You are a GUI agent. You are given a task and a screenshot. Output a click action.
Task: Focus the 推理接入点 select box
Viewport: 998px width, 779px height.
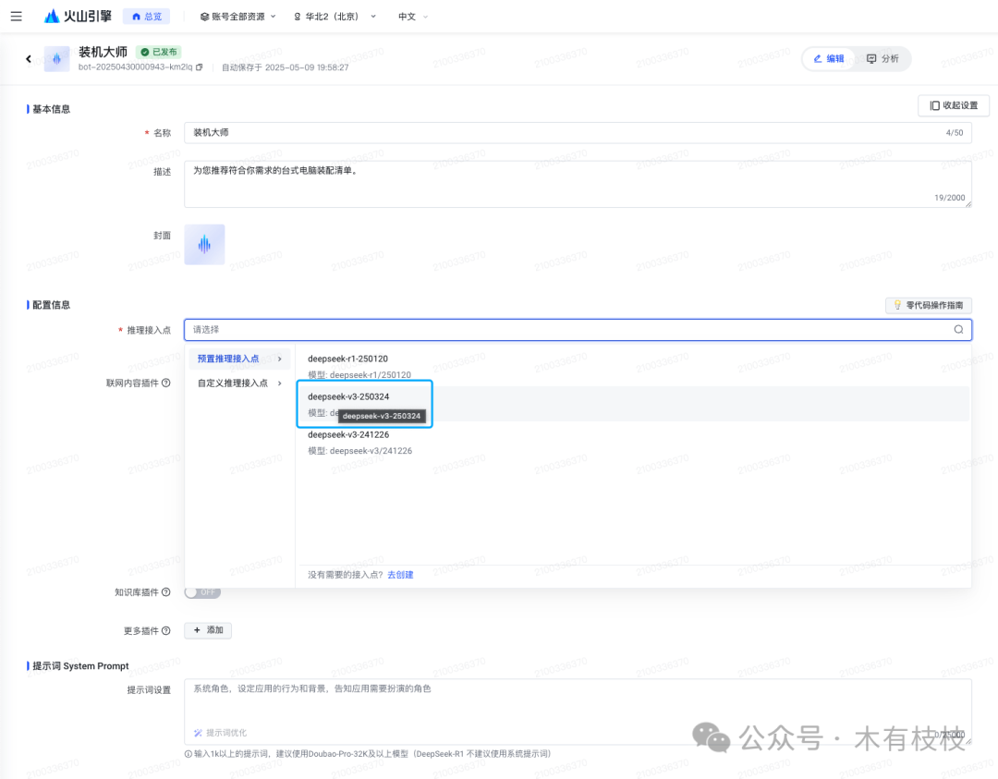click(x=578, y=330)
